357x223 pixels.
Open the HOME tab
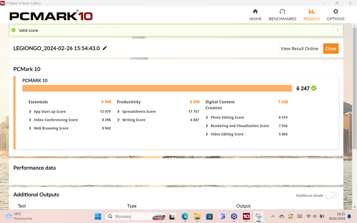tap(255, 15)
